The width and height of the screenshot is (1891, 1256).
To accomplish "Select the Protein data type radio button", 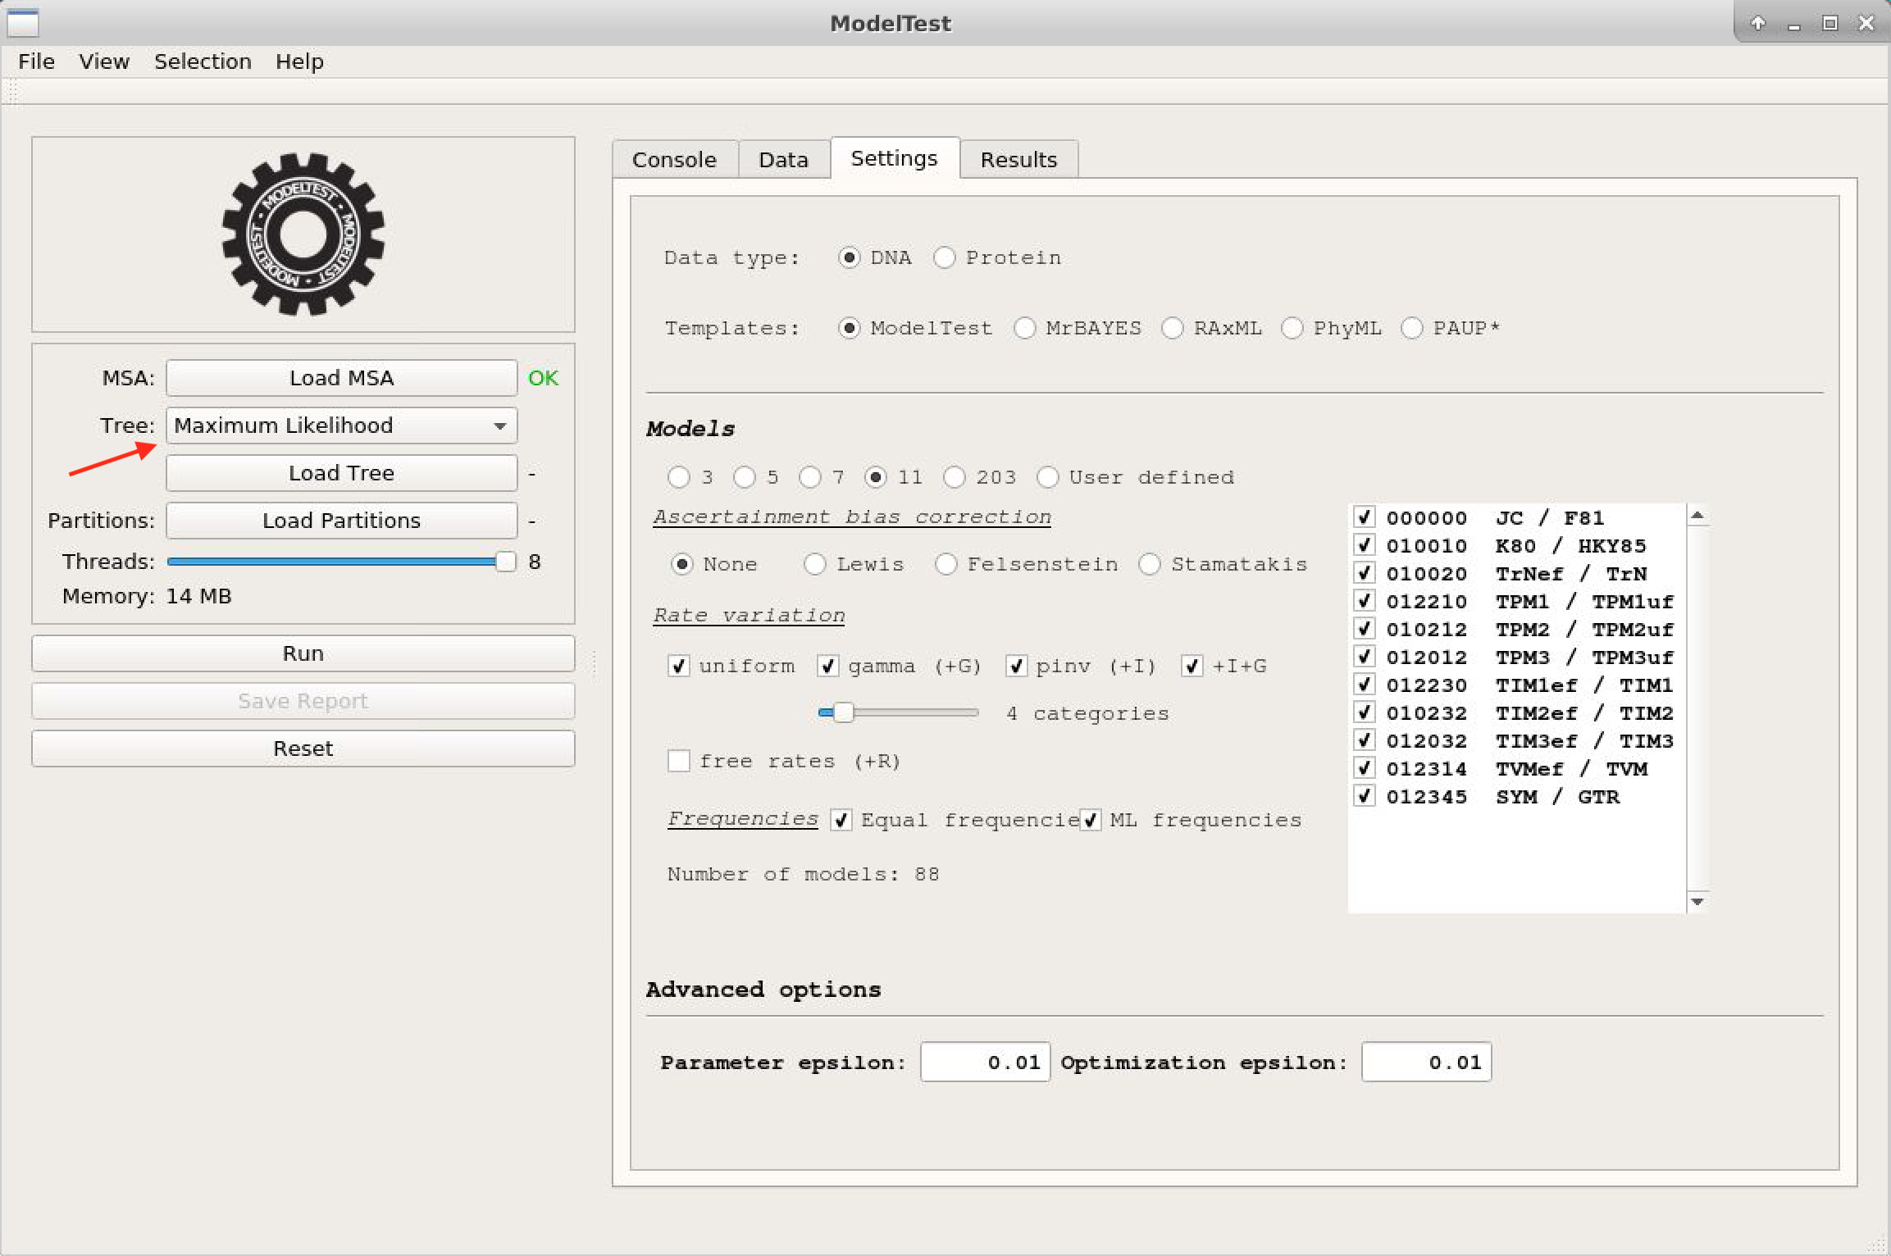I will (x=945, y=257).
